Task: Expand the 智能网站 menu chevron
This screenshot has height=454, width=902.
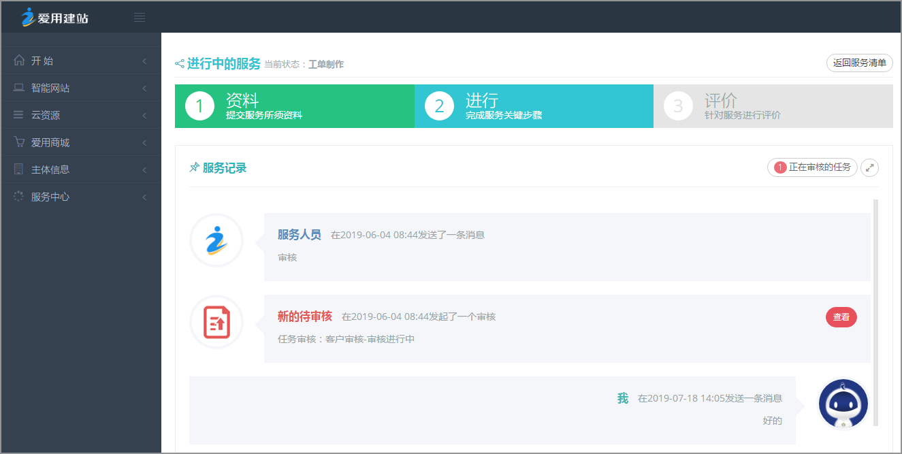Action: click(x=144, y=88)
